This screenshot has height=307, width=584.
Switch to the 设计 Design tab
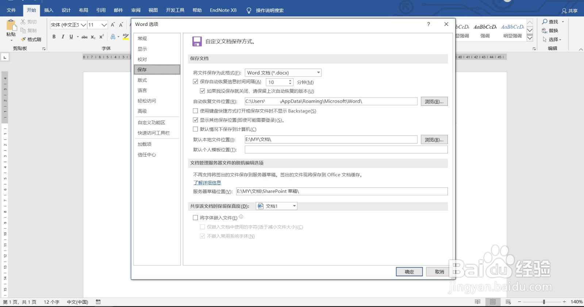click(66, 10)
